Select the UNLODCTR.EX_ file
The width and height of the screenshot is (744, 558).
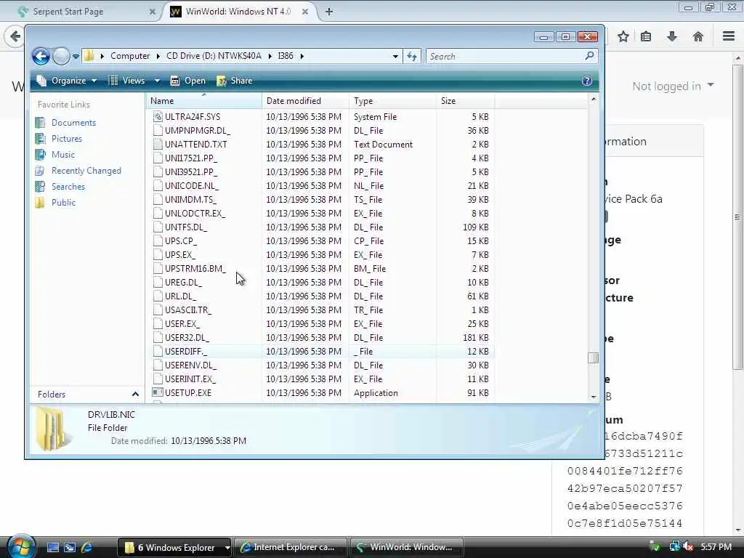[x=195, y=213]
